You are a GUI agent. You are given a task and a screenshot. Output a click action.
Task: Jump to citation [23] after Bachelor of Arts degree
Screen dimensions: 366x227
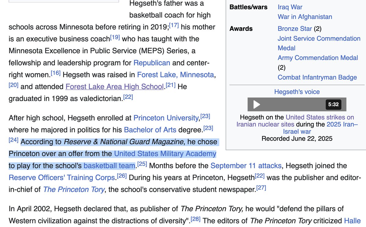click(208, 129)
